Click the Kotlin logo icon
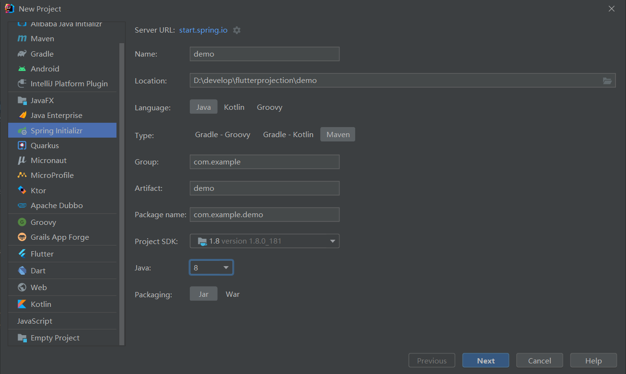This screenshot has width=626, height=374. click(x=22, y=304)
